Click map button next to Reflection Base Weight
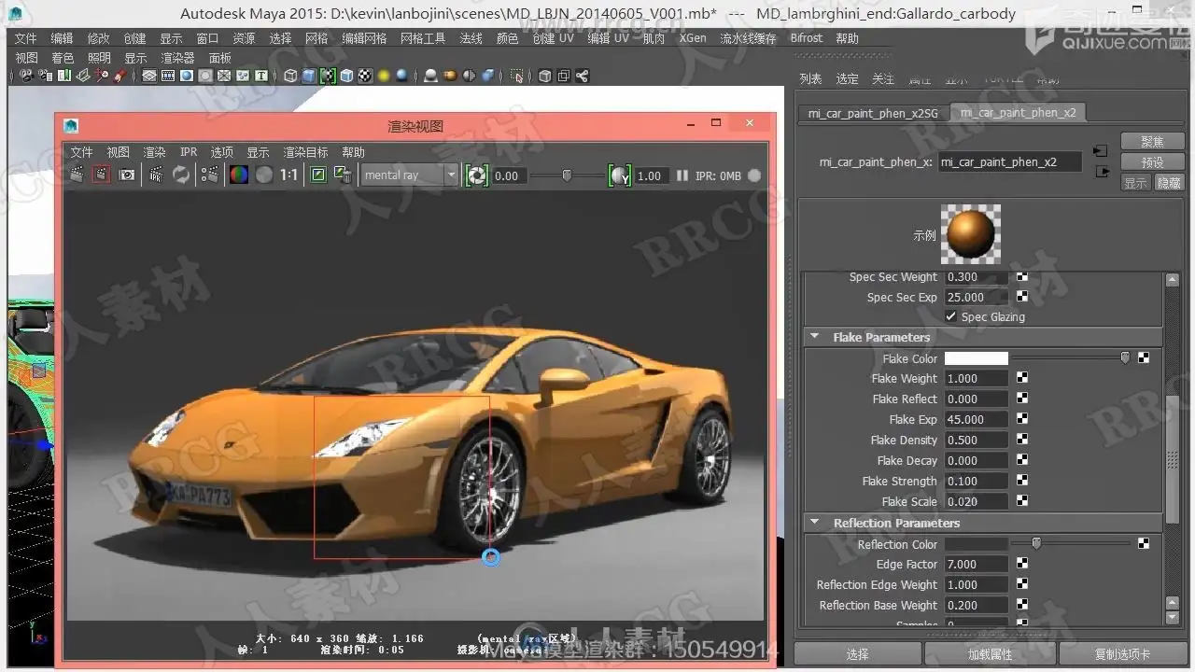 [x=1022, y=605]
